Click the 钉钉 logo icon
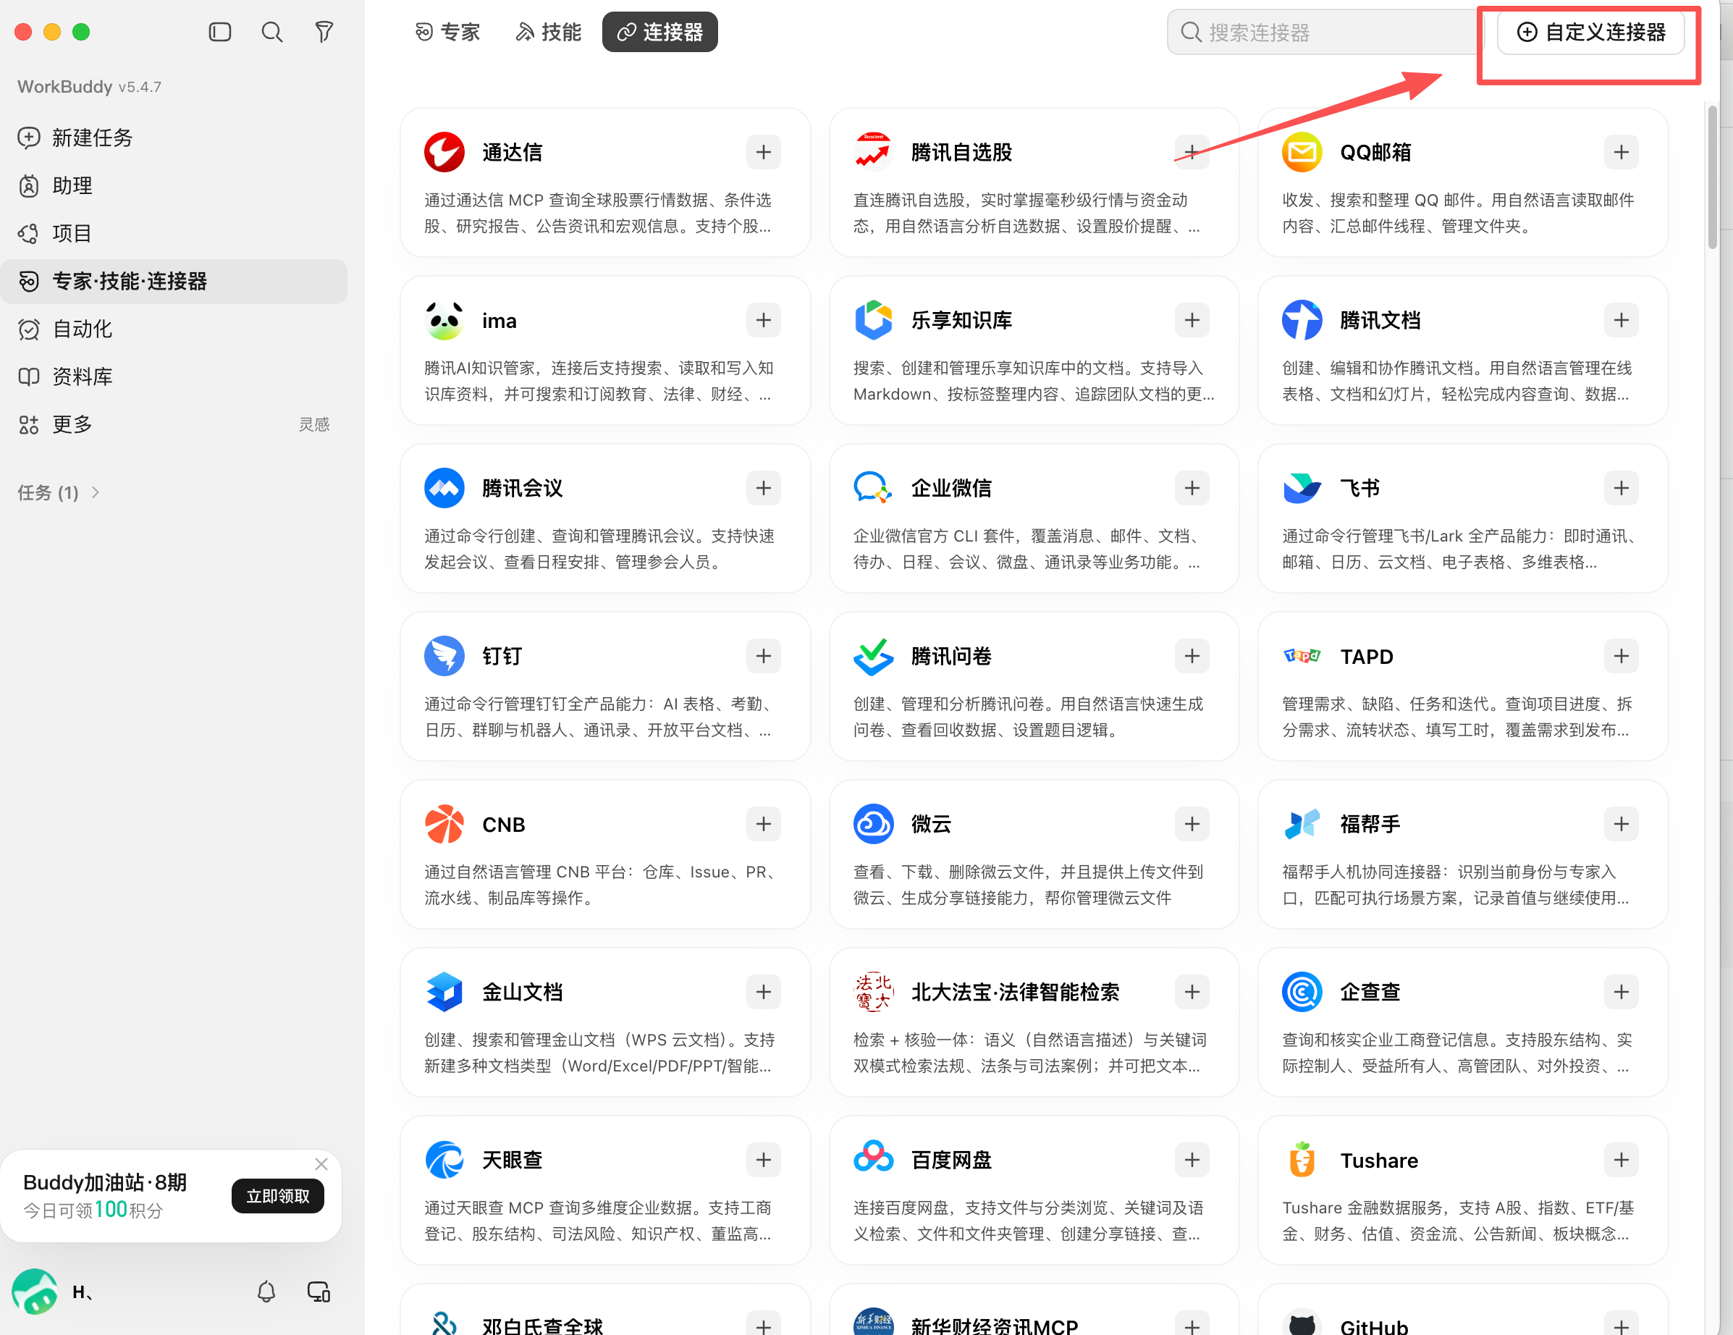Image resolution: width=1733 pixels, height=1335 pixels. pos(444,656)
